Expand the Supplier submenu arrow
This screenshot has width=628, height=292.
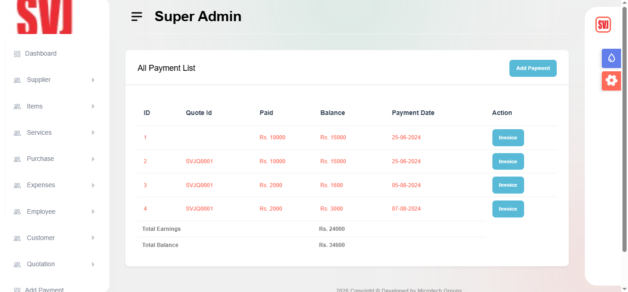click(x=93, y=80)
